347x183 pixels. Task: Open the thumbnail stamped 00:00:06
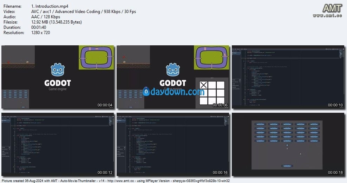tap(173, 77)
